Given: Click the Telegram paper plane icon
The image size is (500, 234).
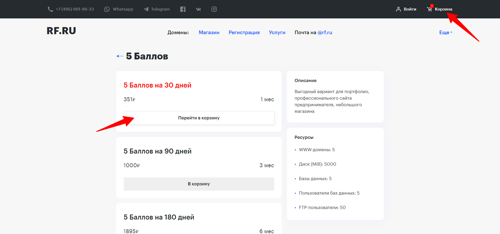Looking at the screenshot, I should [x=146, y=9].
